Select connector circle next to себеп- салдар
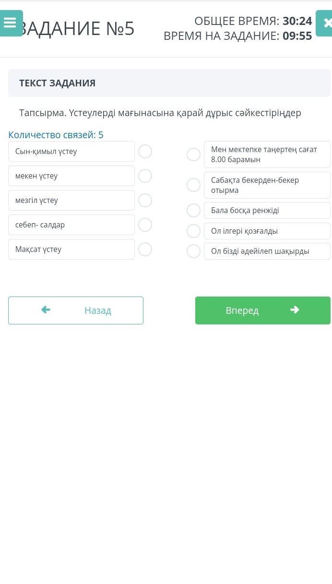The image size is (332, 584). pyautogui.click(x=145, y=225)
